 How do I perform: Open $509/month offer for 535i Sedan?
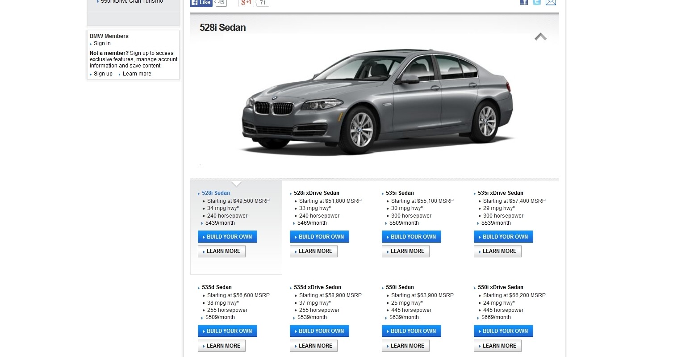404,223
